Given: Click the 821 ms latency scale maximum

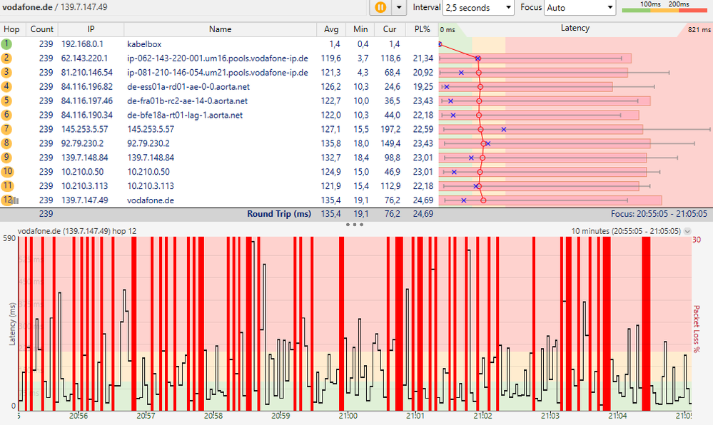Looking at the screenshot, I should (699, 29).
